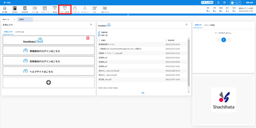Image resolution: width=256 pixels, height=128 pixels.
Task: Click the 申請 9件 counter
Action: click(x=214, y=10)
